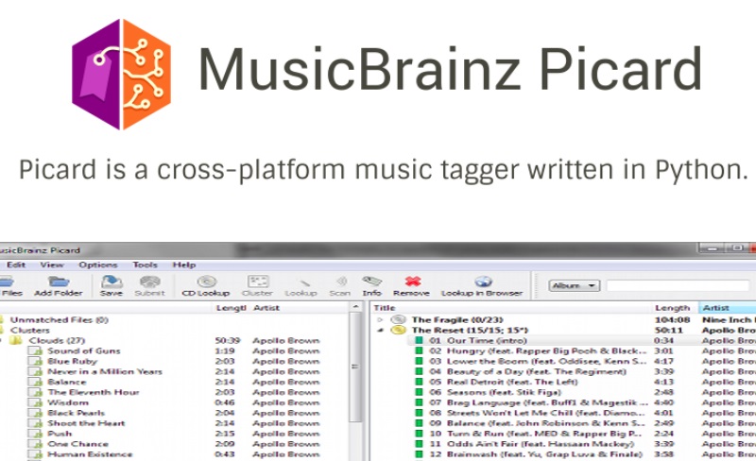
Task: Expand The Fragile album entry
Action: 380,319
